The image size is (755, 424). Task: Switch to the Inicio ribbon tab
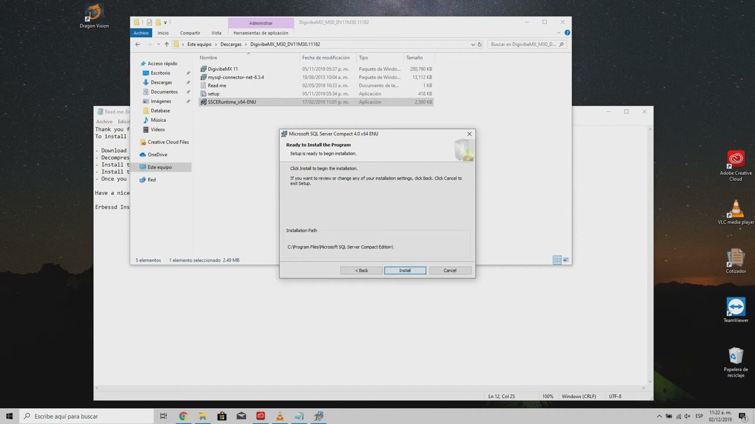[x=163, y=33]
